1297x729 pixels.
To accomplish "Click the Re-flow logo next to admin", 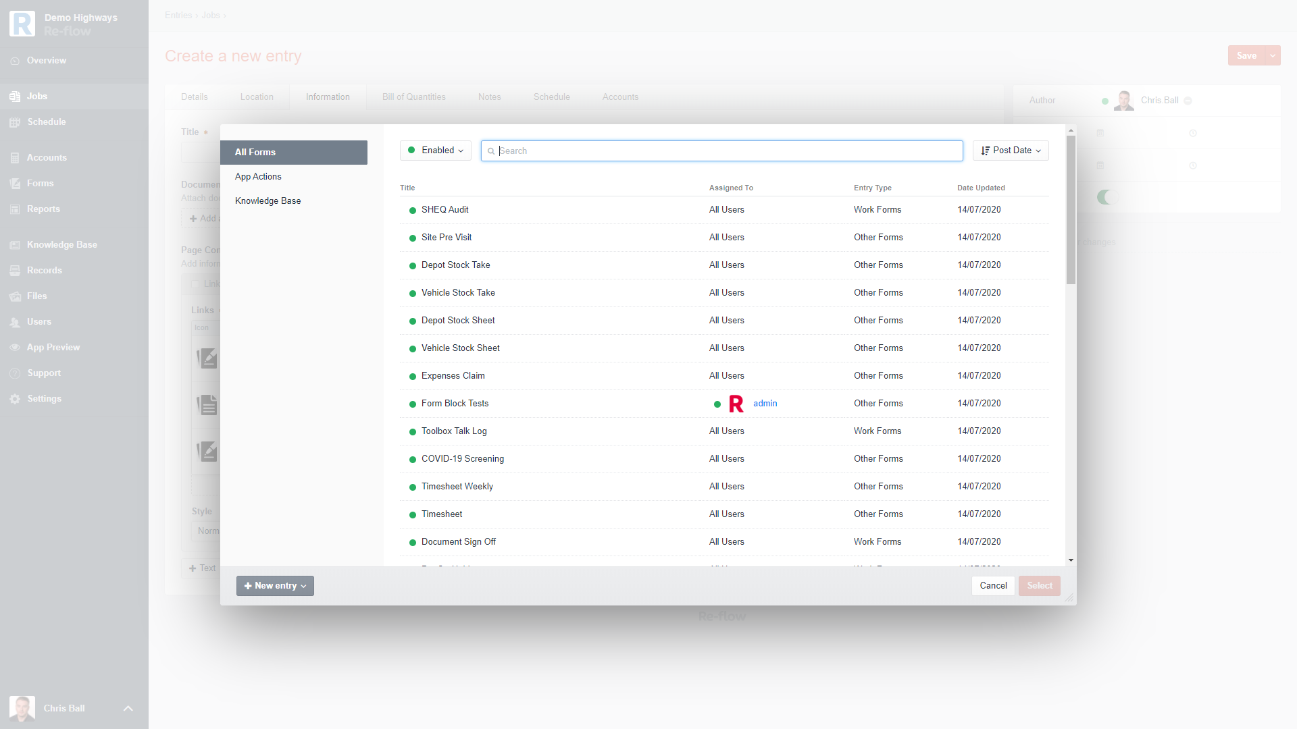I will click(x=736, y=404).
